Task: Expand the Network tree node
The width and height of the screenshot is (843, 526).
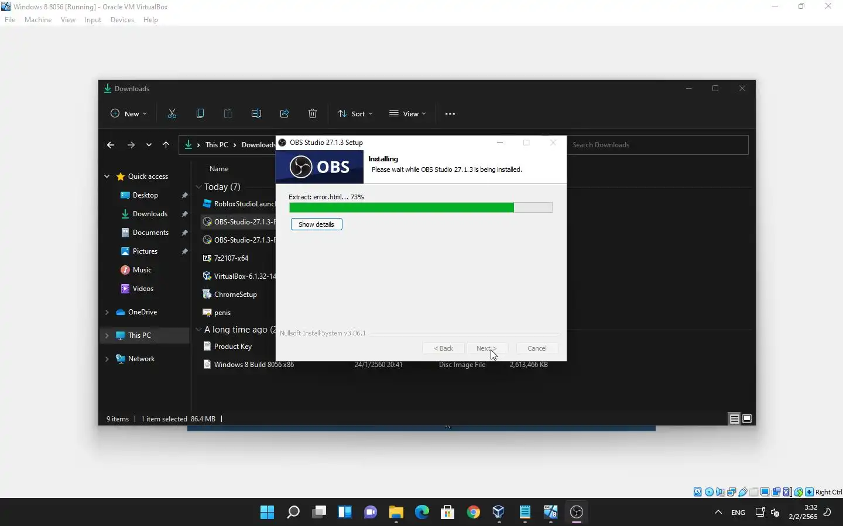Action: click(107, 359)
